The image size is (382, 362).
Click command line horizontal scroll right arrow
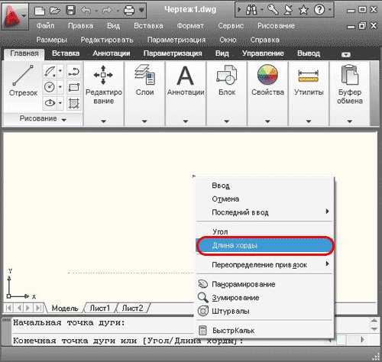(x=363, y=339)
